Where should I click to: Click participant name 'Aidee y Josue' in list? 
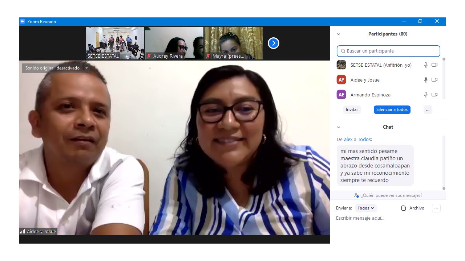[365, 80]
